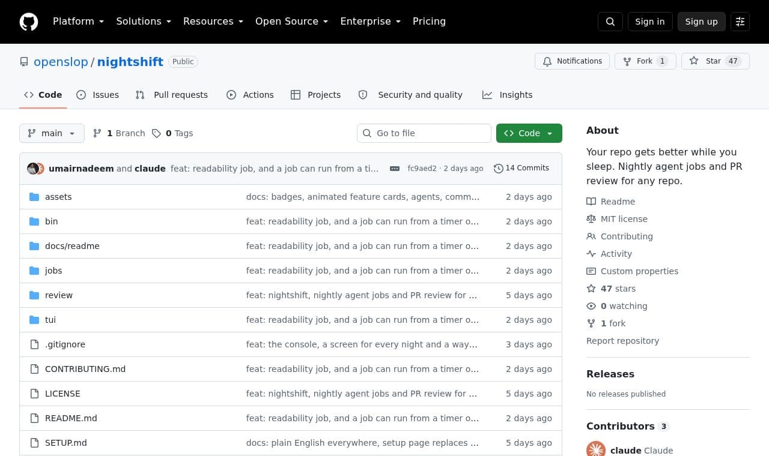Open the fc9aed2 commit hash
The height and width of the screenshot is (456, 769).
point(422,169)
